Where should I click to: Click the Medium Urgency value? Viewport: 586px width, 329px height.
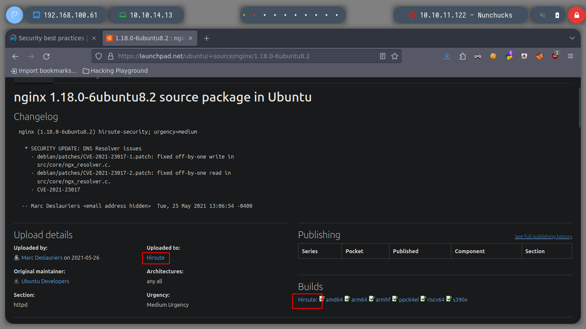(x=168, y=305)
